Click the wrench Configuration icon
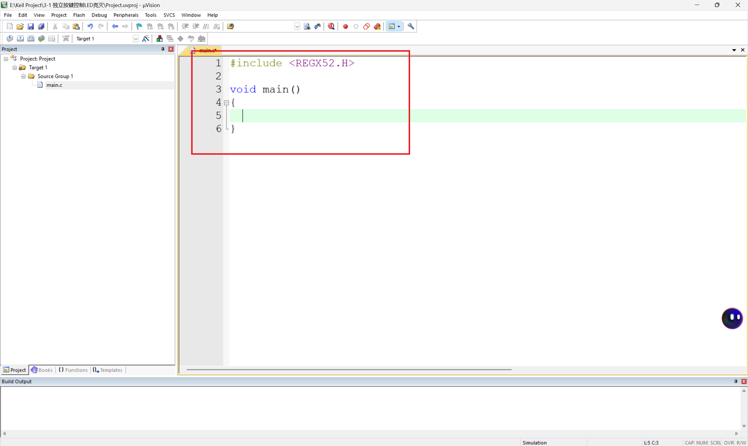 pos(411,27)
